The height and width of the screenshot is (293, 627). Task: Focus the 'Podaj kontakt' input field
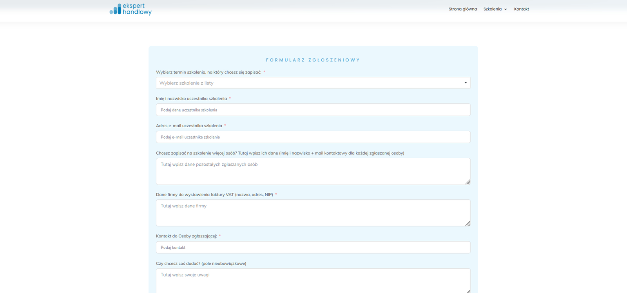pyautogui.click(x=313, y=248)
